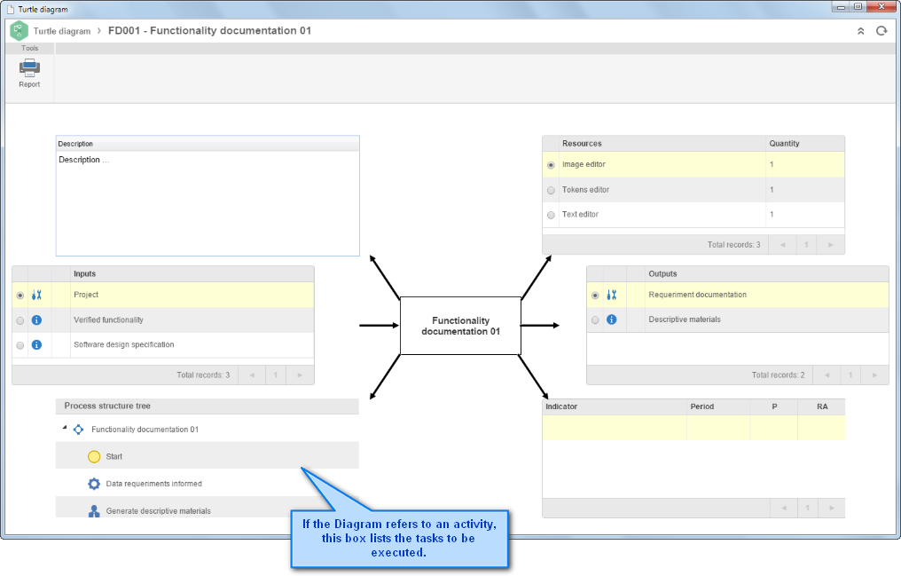Click process icon beside Functionality documentation 01 tree node

coord(79,430)
